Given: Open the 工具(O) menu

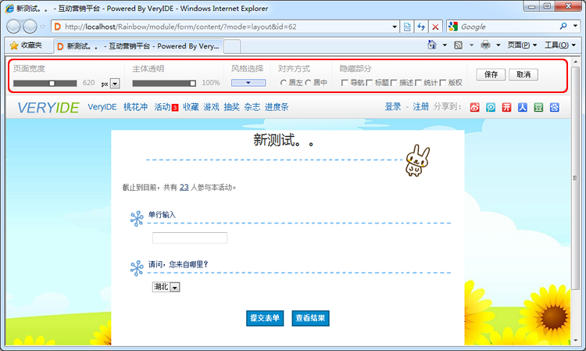Looking at the screenshot, I should (560, 45).
